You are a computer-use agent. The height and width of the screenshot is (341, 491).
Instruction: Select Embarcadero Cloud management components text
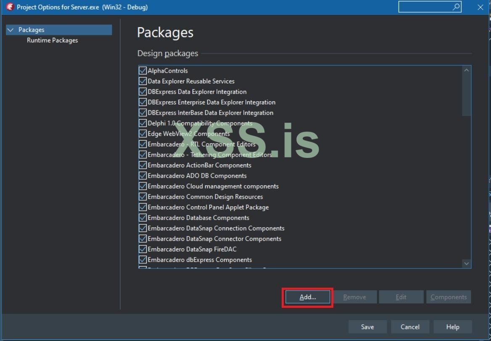tap(213, 186)
